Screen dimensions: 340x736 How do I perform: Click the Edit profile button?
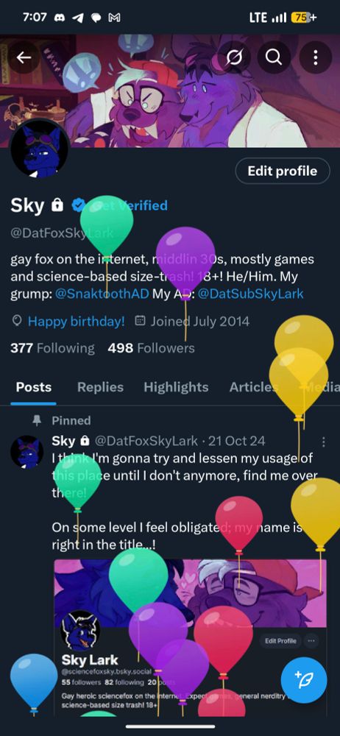tap(283, 171)
